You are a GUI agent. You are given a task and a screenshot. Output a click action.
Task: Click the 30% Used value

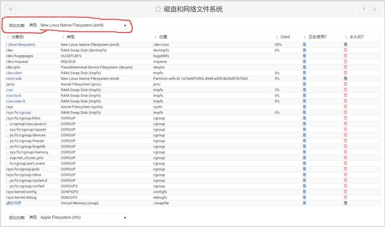(x=278, y=44)
